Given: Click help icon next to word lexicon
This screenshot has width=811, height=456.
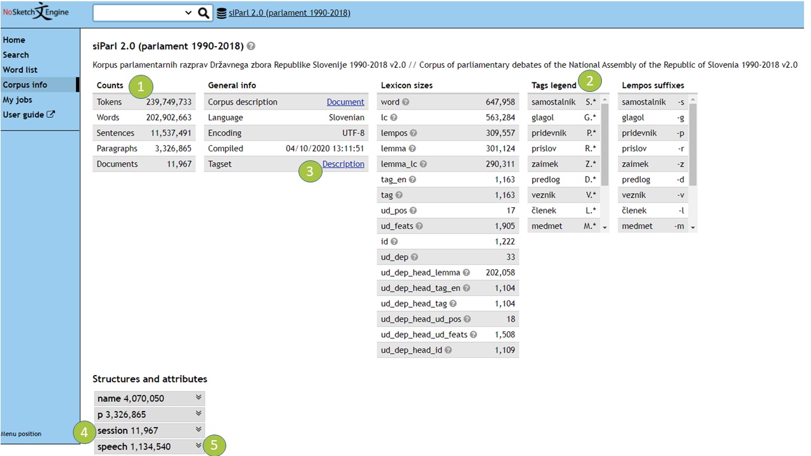Looking at the screenshot, I should pyautogui.click(x=405, y=102).
